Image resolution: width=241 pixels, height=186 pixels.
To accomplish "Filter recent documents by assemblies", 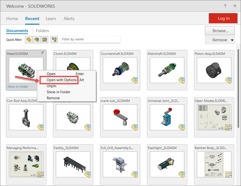I will point(37,40).
